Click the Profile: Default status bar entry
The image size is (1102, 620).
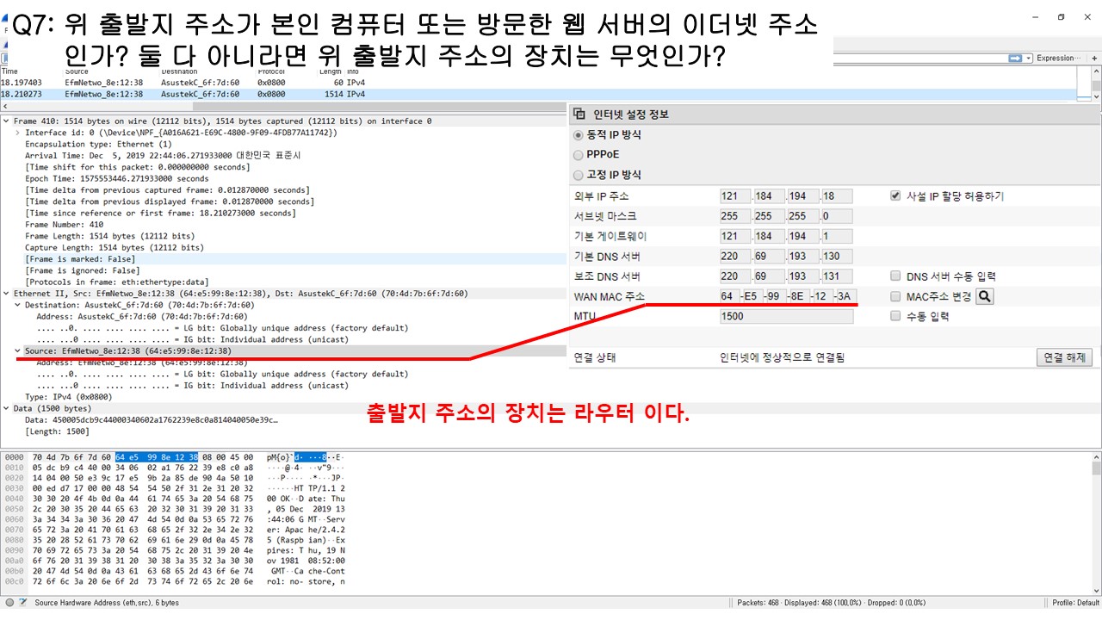click(1074, 603)
